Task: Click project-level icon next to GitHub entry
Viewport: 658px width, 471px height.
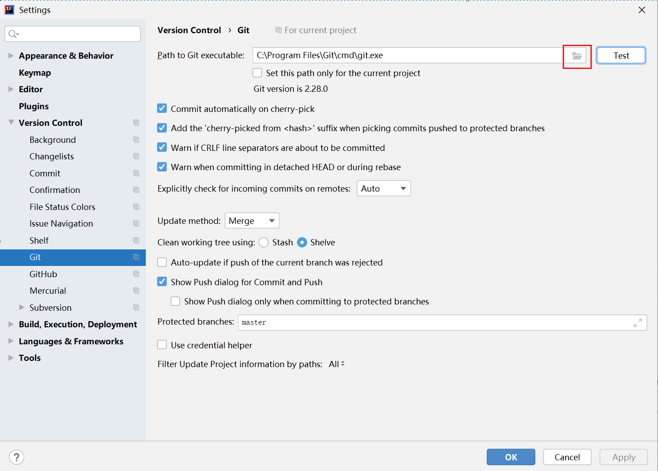Action: click(136, 274)
